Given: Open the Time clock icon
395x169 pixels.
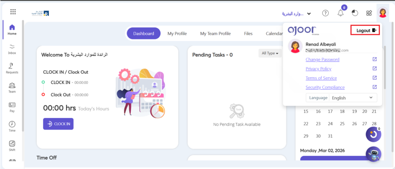Looking at the screenshot, I should tap(12, 126).
